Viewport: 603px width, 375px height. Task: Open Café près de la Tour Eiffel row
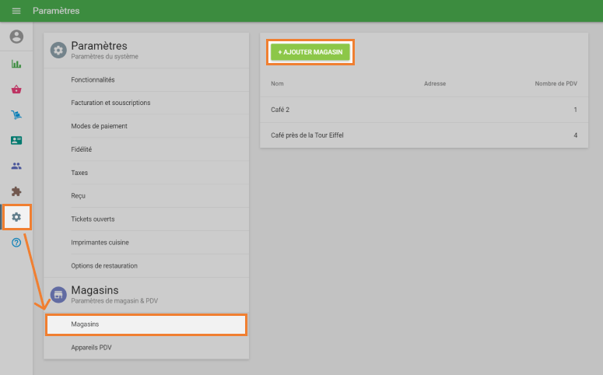(424, 135)
